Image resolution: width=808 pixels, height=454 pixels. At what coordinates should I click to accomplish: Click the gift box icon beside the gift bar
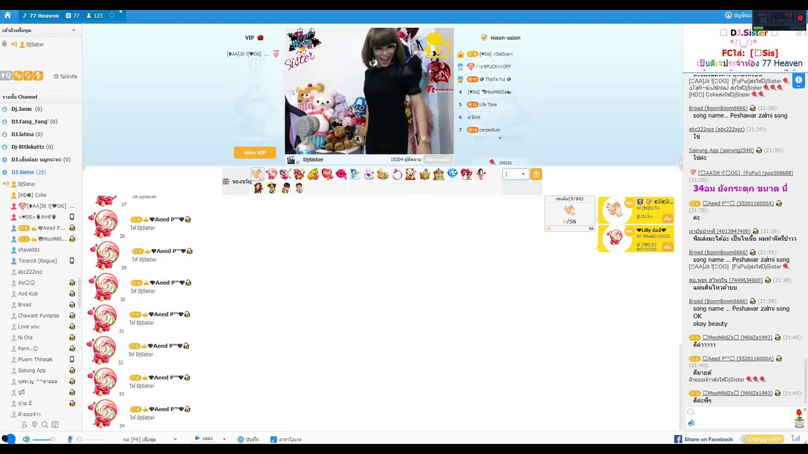(226, 182)
